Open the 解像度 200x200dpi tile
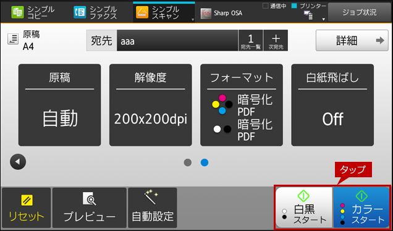 [151, 105]
